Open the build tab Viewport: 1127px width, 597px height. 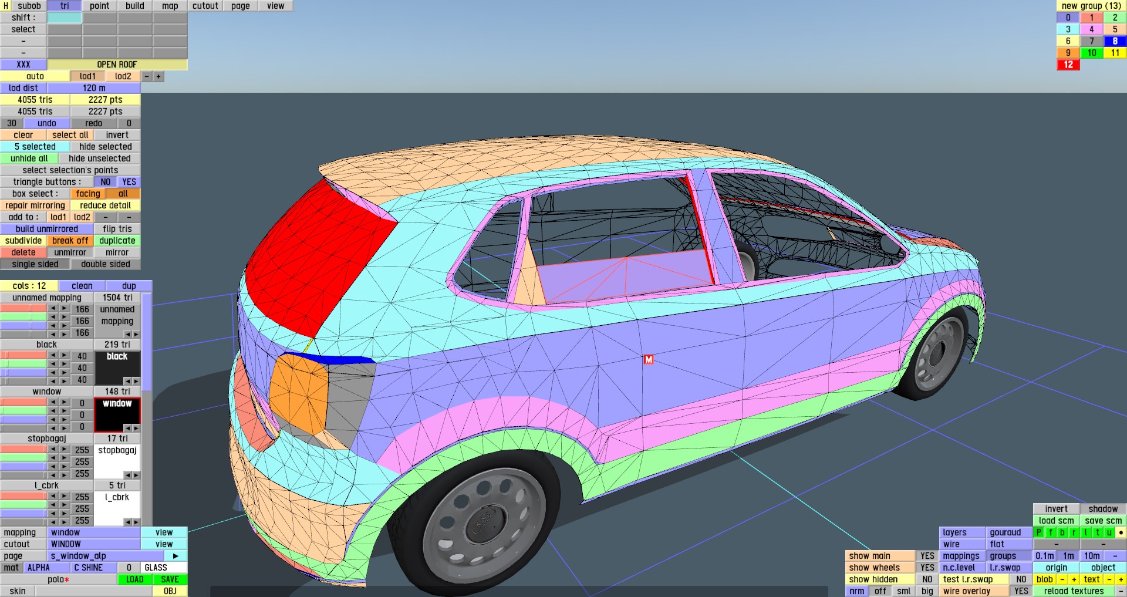(x=135, y=6)
